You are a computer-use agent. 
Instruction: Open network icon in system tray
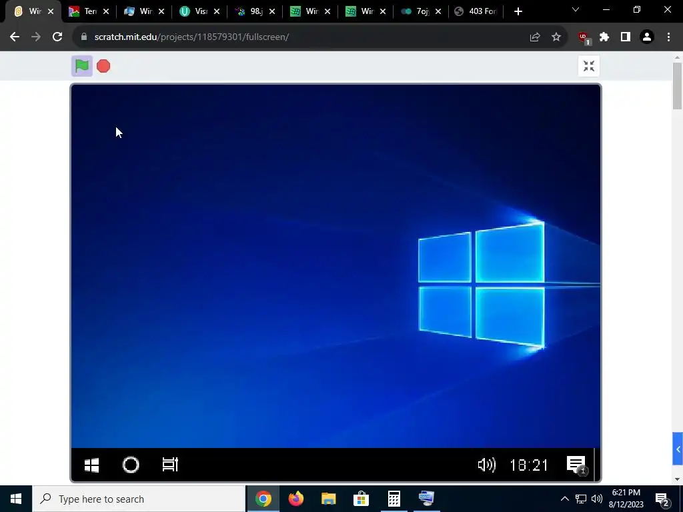pyautogui.click(x=581, y=499)
